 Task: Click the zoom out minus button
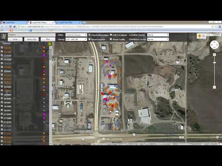pos(214,87)
